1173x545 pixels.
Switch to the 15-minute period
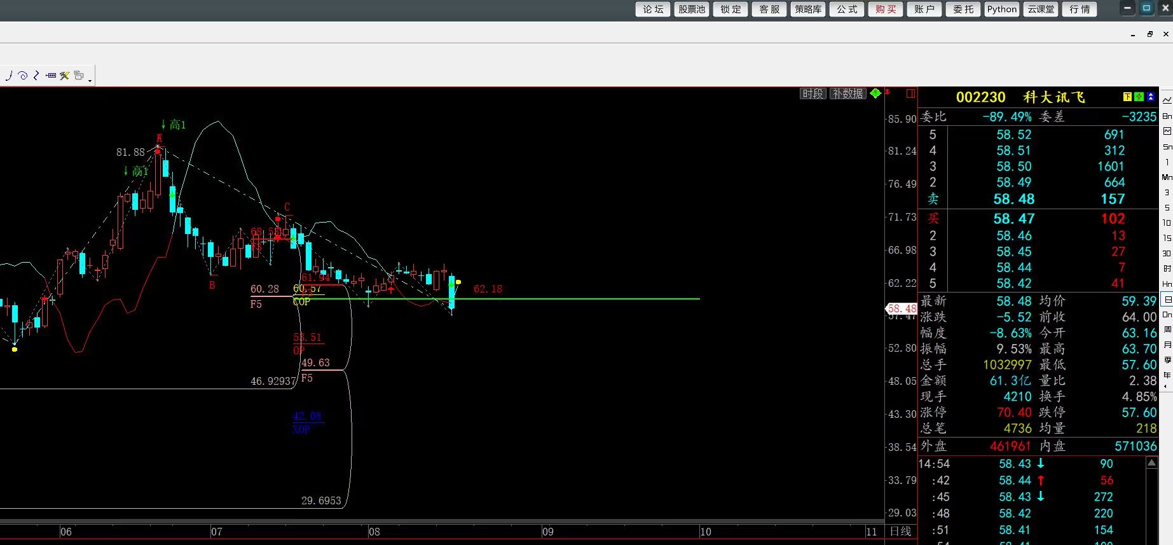1167,238
